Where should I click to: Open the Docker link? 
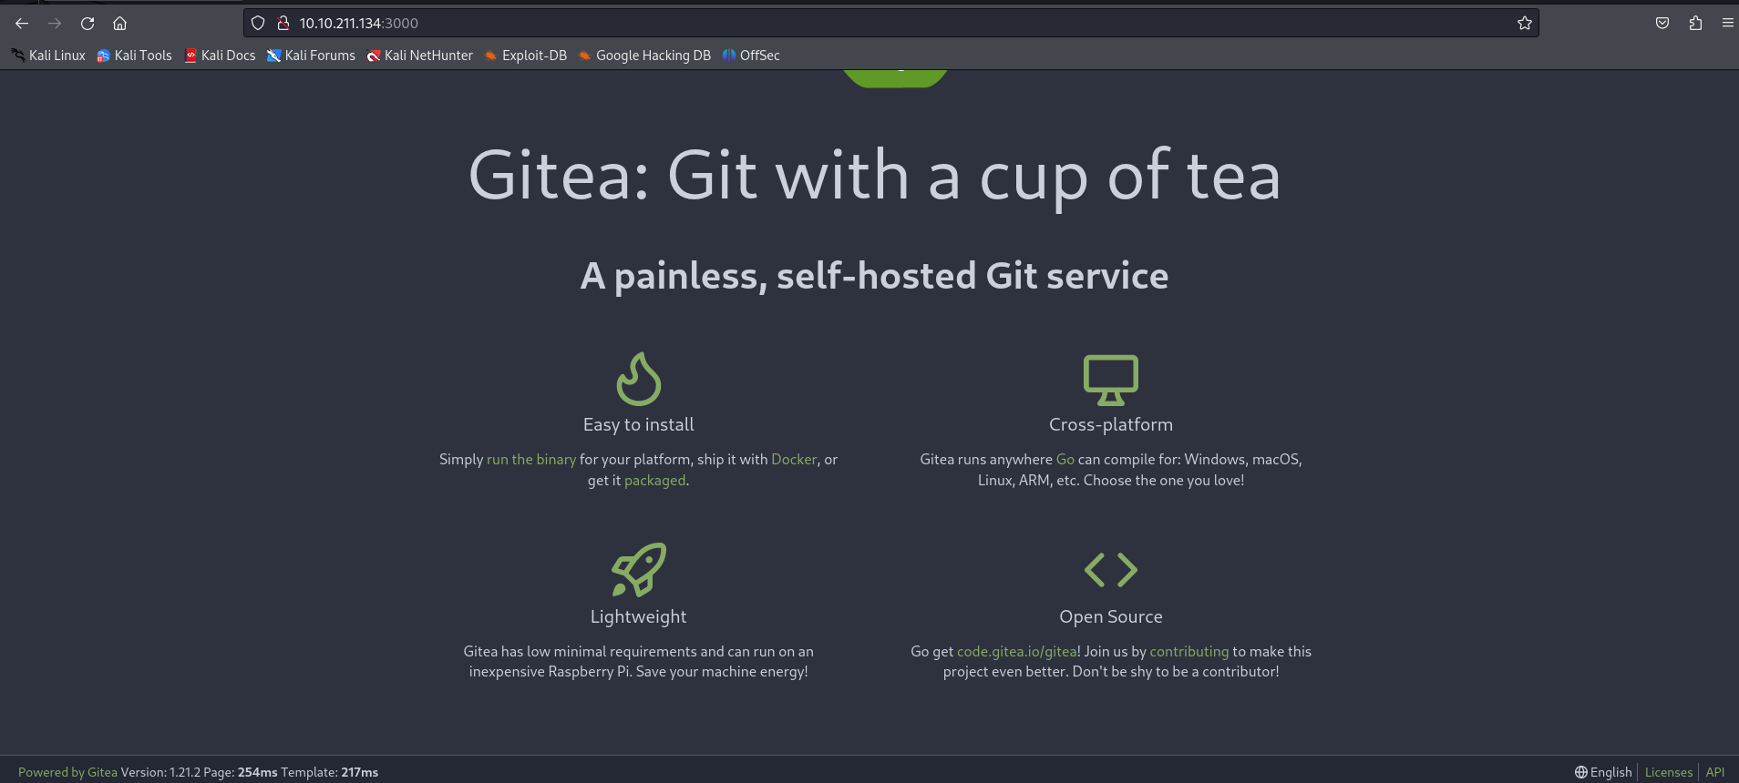(x=794, y=460)
